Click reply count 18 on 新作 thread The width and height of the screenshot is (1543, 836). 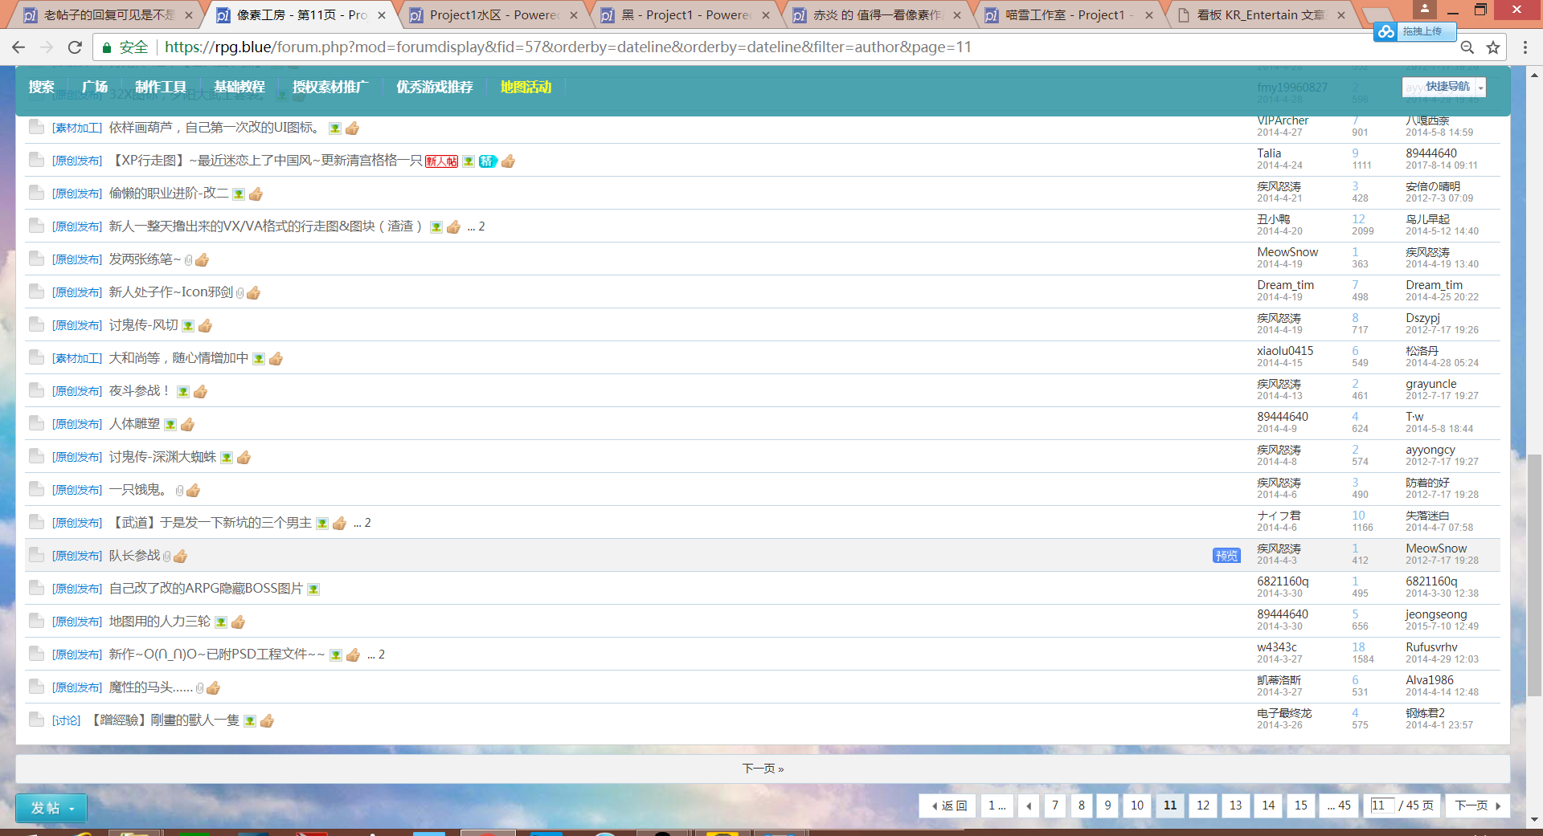pos(1358,647)
